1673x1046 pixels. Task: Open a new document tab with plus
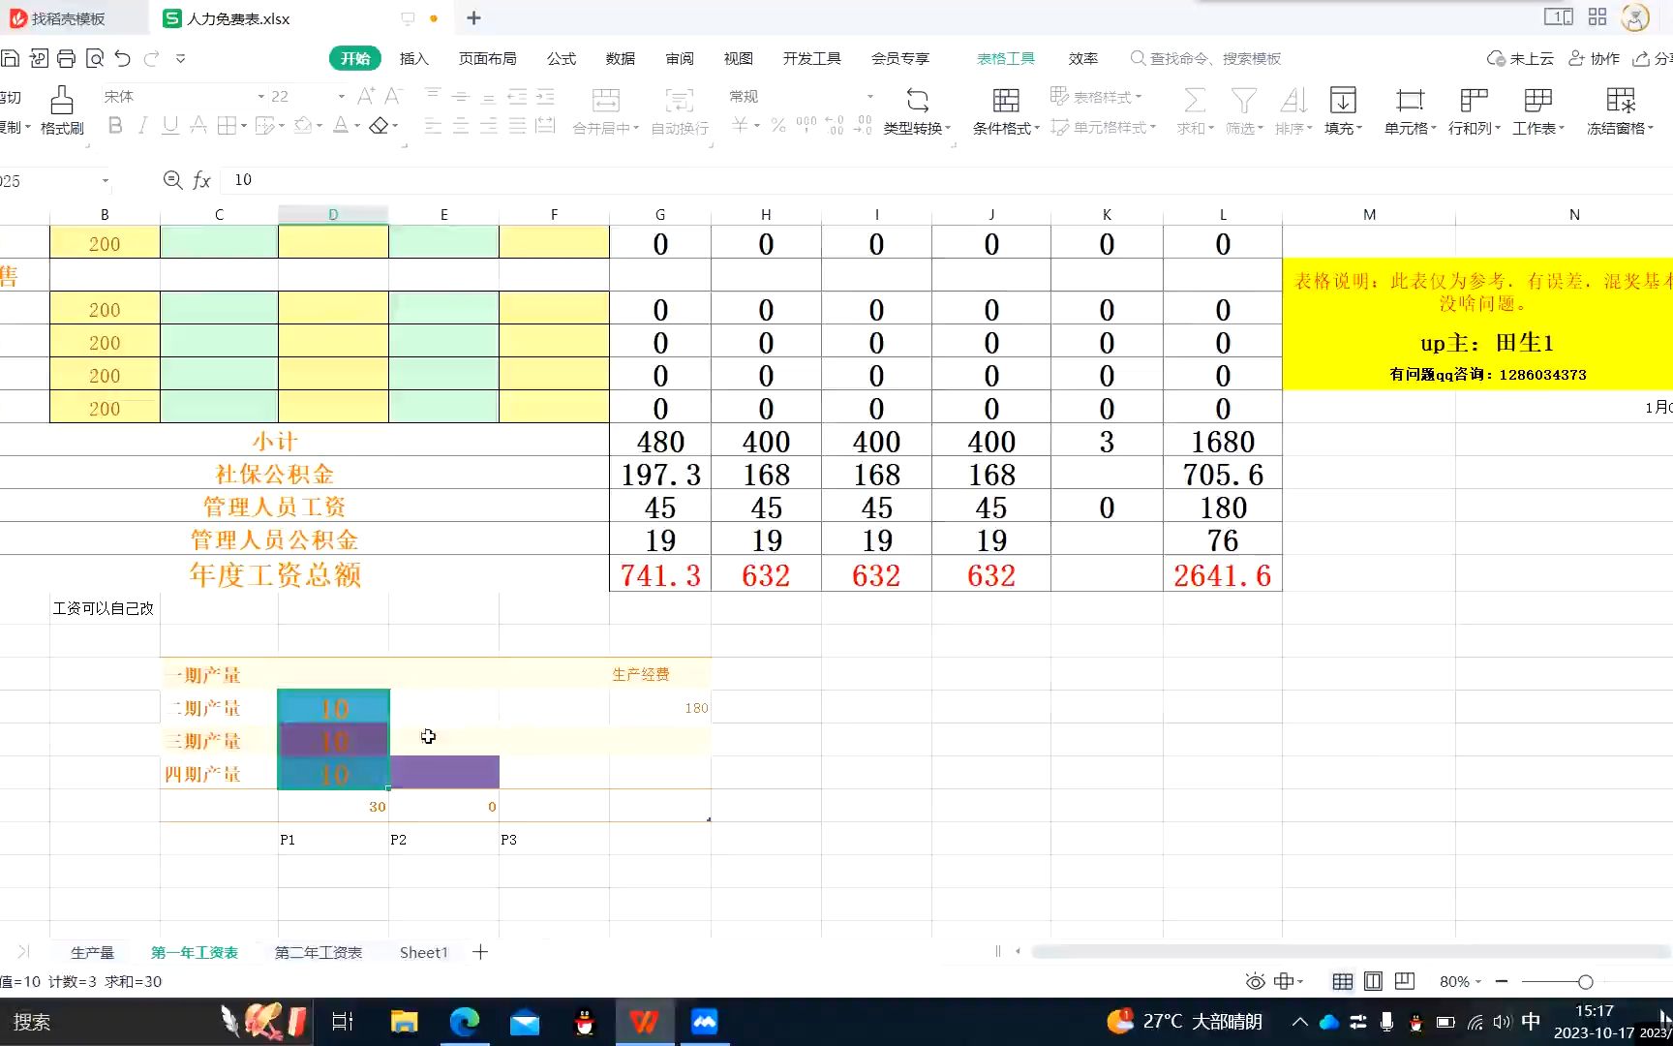[x=473, y=17]
